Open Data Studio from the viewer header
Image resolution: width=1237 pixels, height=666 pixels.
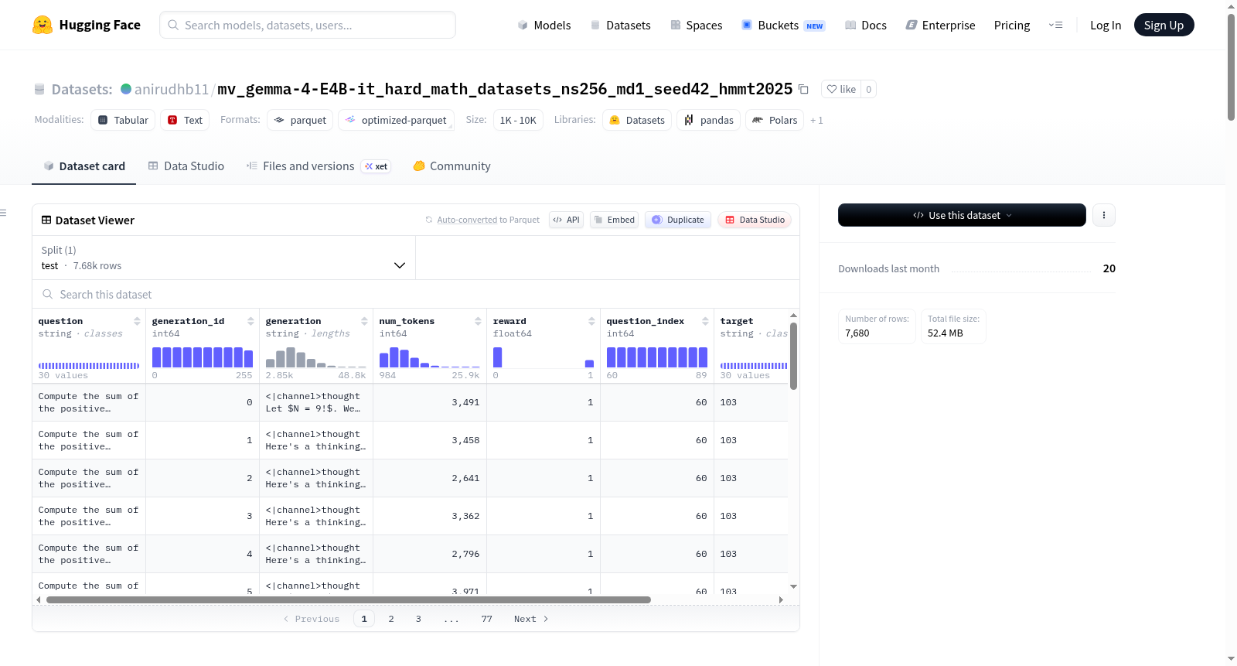tap(755, 220)
